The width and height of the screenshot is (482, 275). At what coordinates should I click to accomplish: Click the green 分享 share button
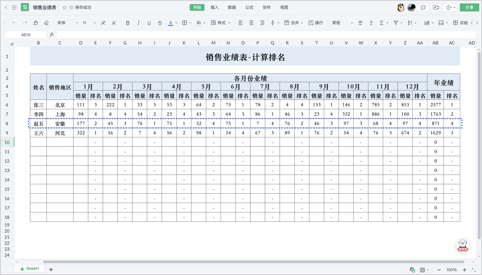469,7
